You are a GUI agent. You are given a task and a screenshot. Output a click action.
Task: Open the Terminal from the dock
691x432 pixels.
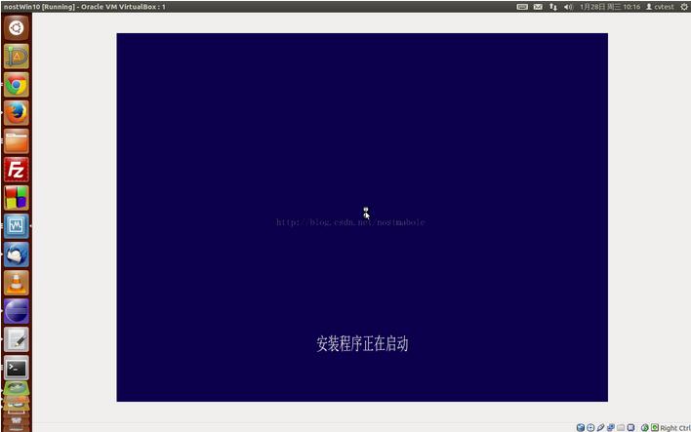pos(17,368)
